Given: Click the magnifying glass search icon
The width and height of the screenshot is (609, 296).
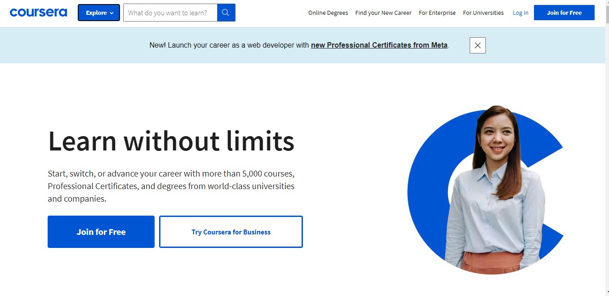Looking at the screenshot, I should pyautogui.click(x=226, y=13).
